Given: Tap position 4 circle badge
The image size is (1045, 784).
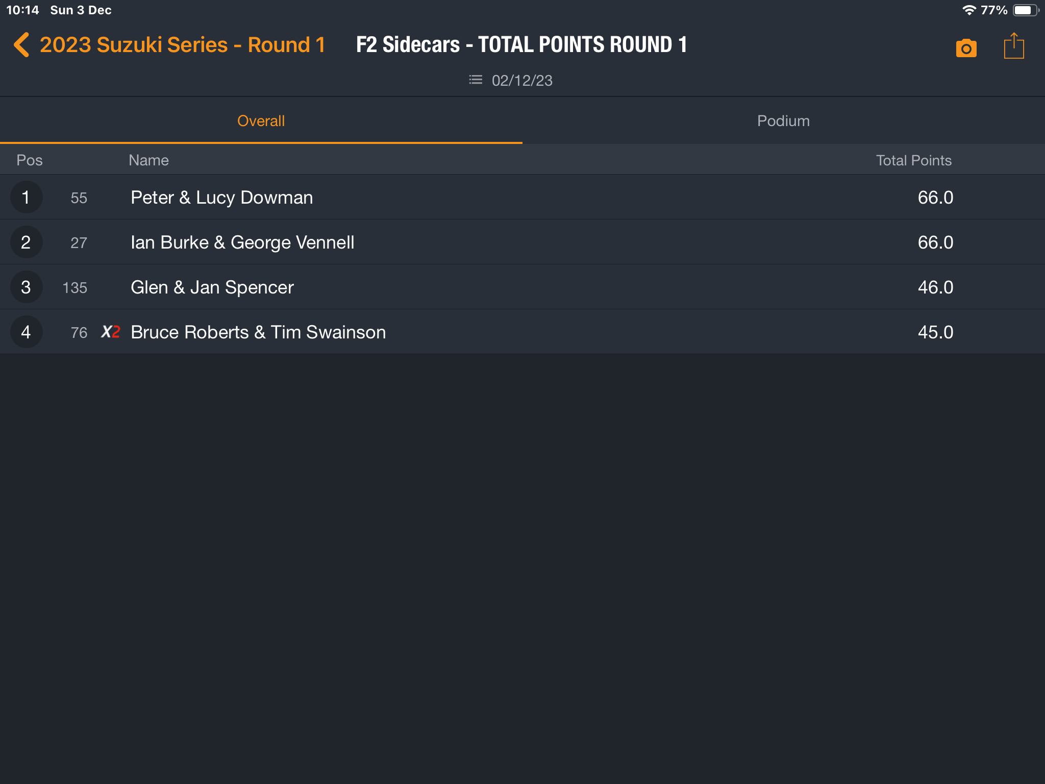Looking at the screenshot, I should click(x=26, y=332).
